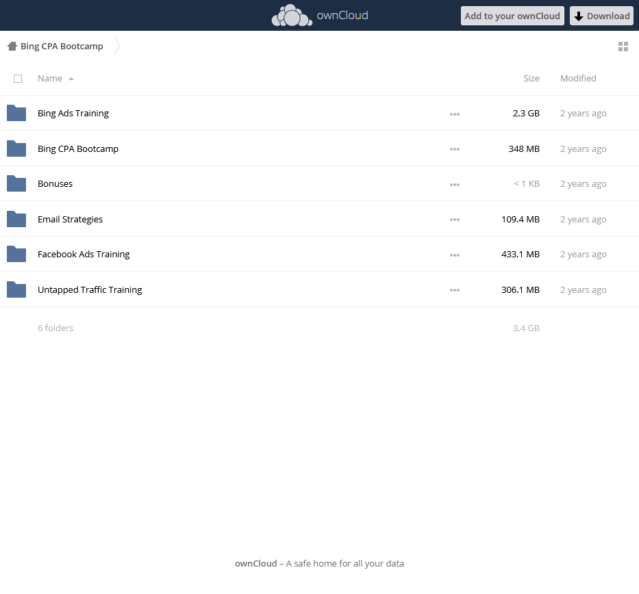Click the 3.4 GB total size text

click(526, 328)
